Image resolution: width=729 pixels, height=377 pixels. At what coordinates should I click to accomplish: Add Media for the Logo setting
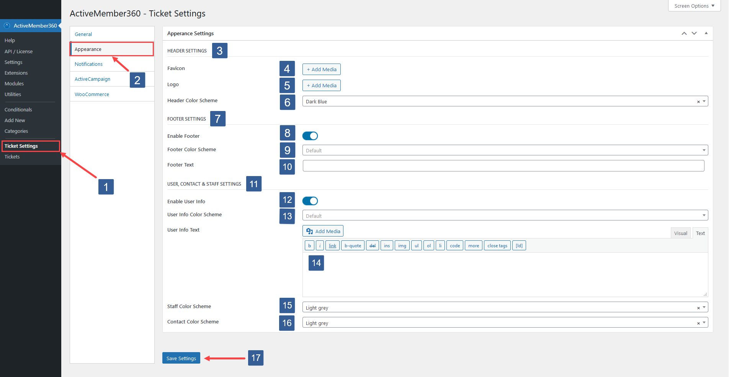click(x=321, y=85)
